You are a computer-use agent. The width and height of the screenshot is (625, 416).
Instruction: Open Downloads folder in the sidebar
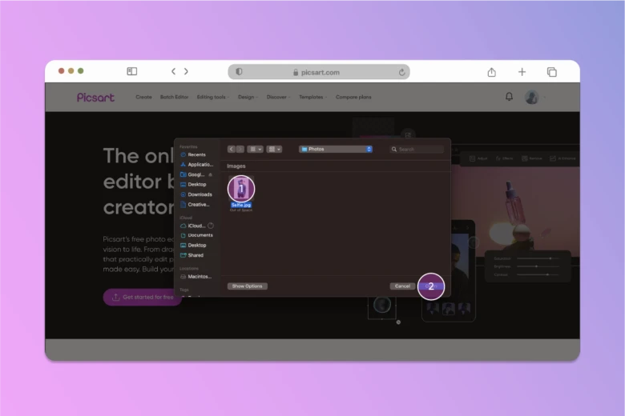click(199, 194)
